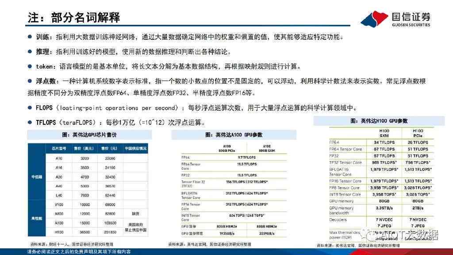Click the Decoders row label
Viewport: 453px width, 255px height.
click(x=338, y=220)
